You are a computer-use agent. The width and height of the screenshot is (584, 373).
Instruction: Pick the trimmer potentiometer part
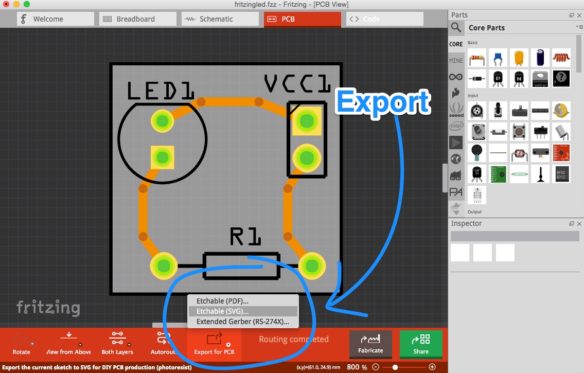tap(477, 111)
